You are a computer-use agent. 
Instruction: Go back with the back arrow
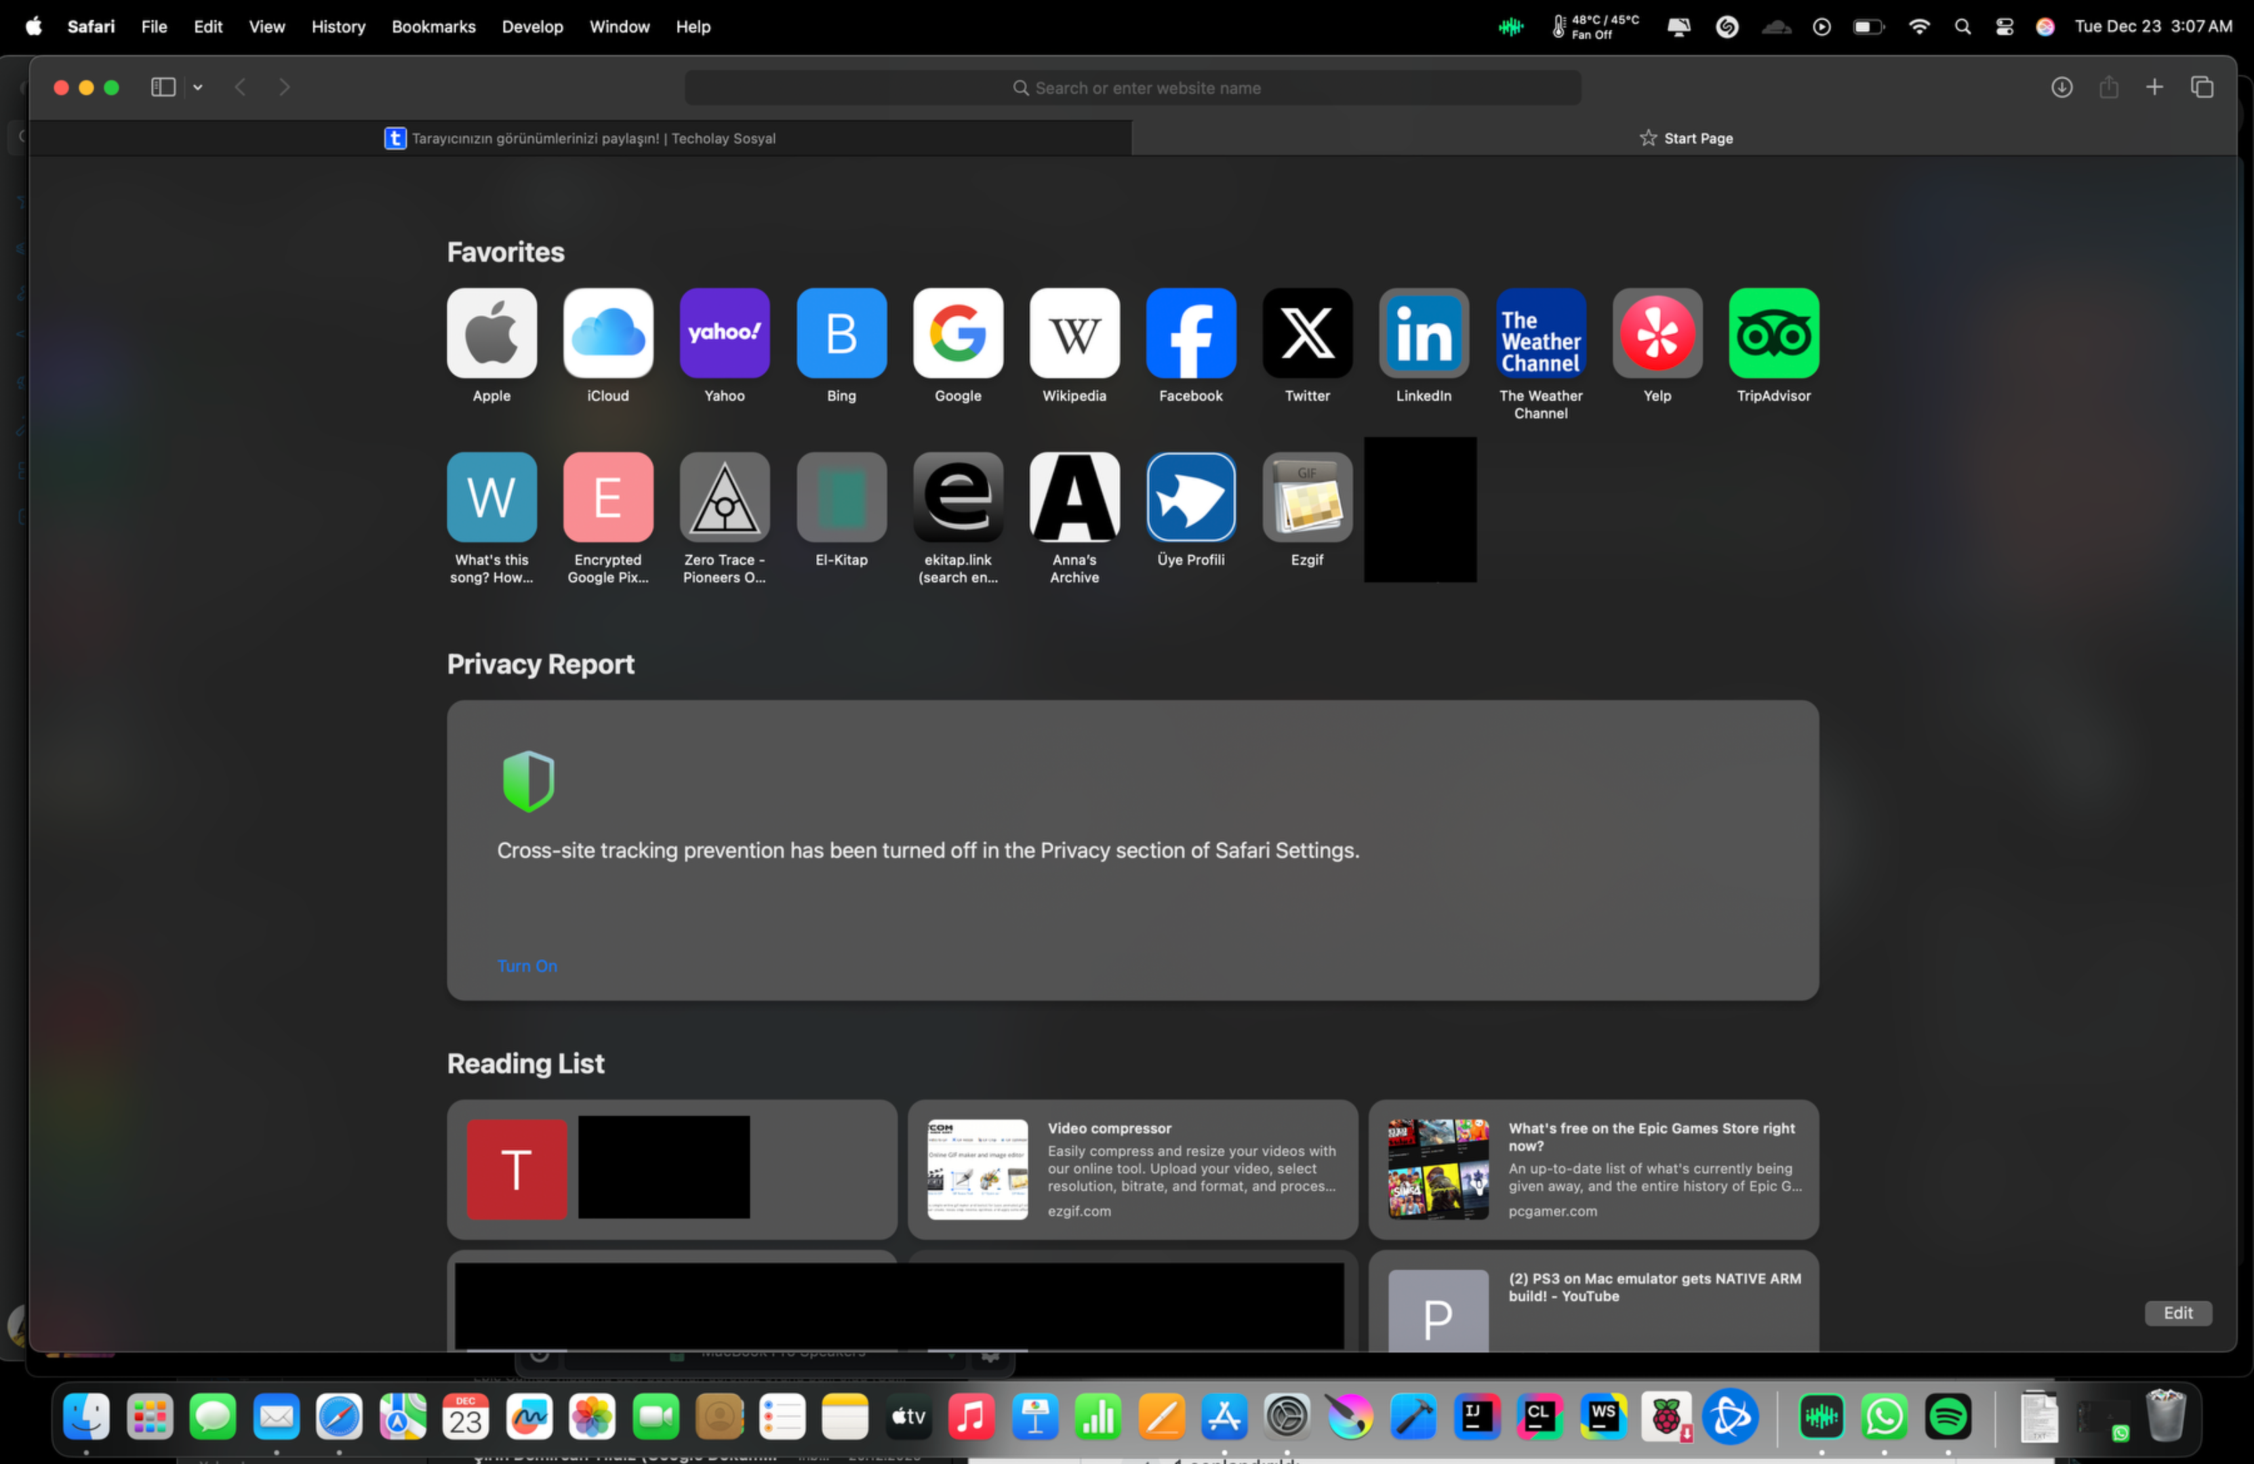click(241, 87)
